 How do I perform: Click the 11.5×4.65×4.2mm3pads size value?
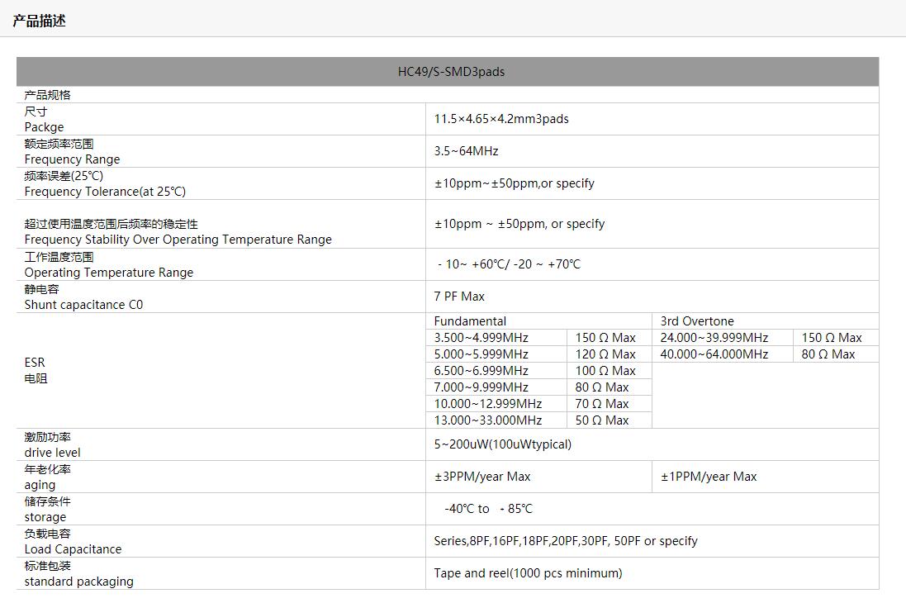(x=501, y=119)
